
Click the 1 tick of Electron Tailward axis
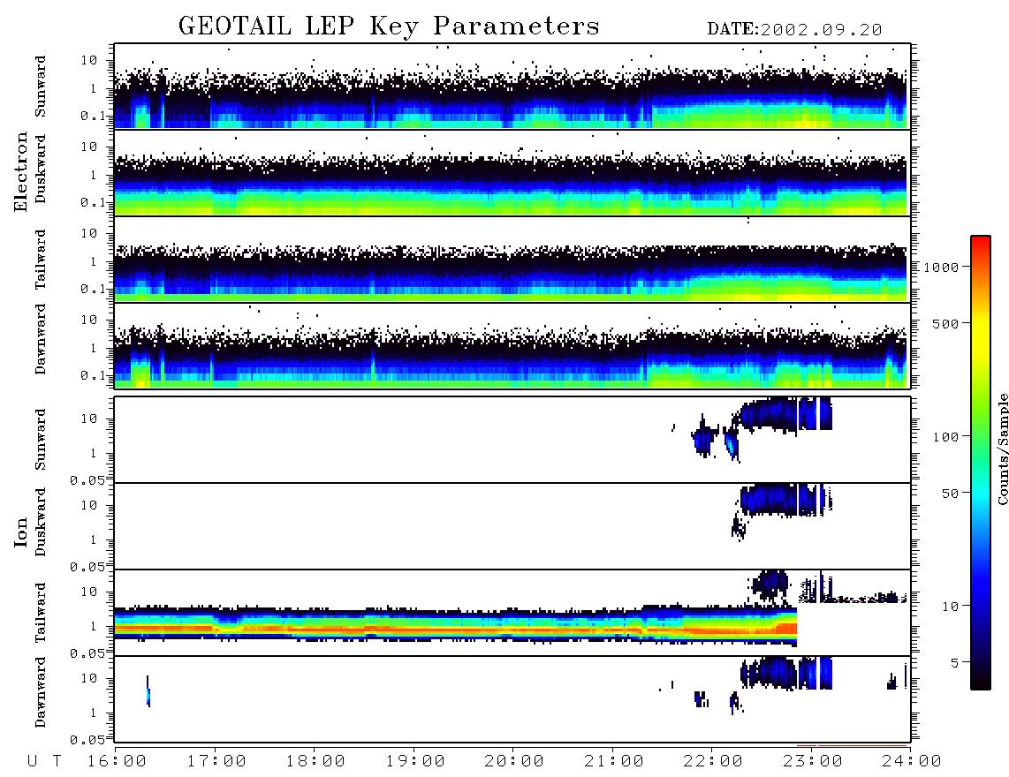tap(93, 261)
